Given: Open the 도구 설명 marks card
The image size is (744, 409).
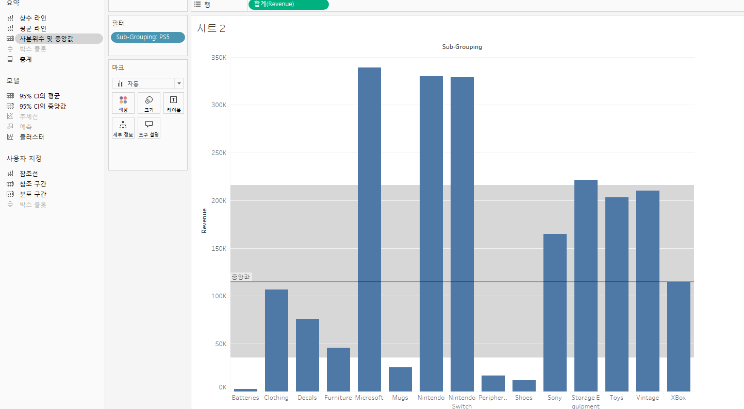Looking at the screenshot, I should pos(149,128).
